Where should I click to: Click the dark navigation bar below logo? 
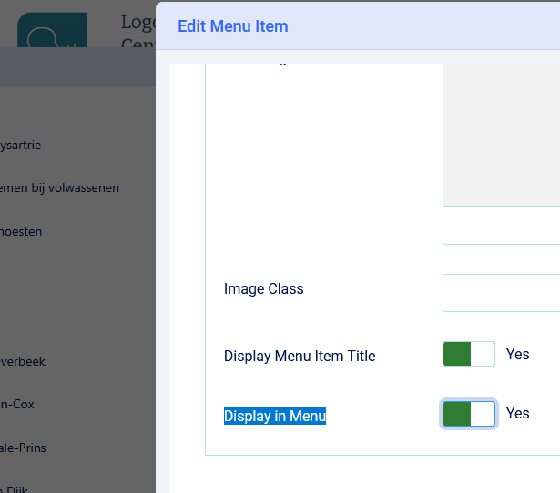77,66
